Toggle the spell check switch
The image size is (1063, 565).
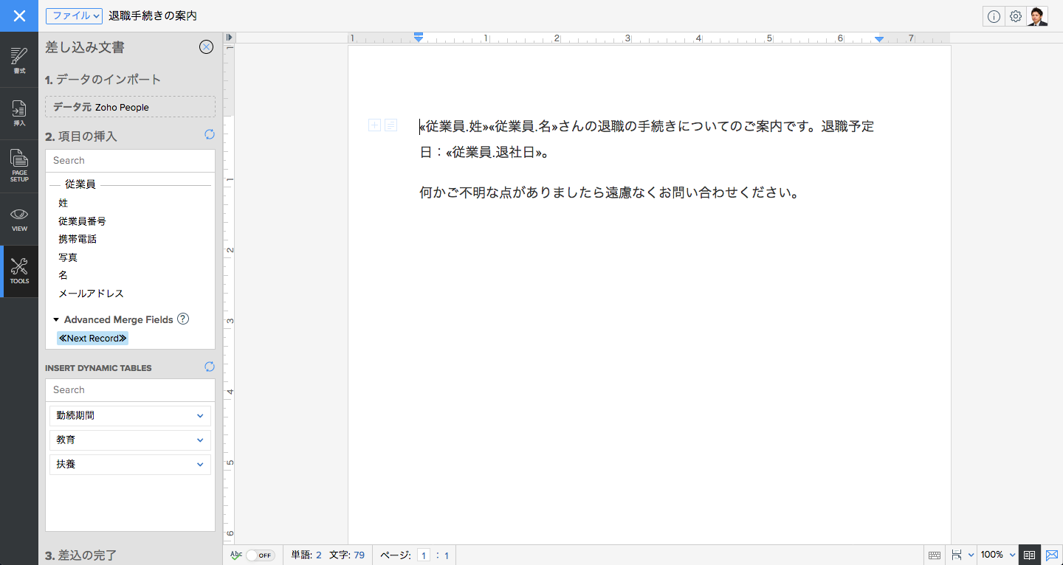pos(260,555)
